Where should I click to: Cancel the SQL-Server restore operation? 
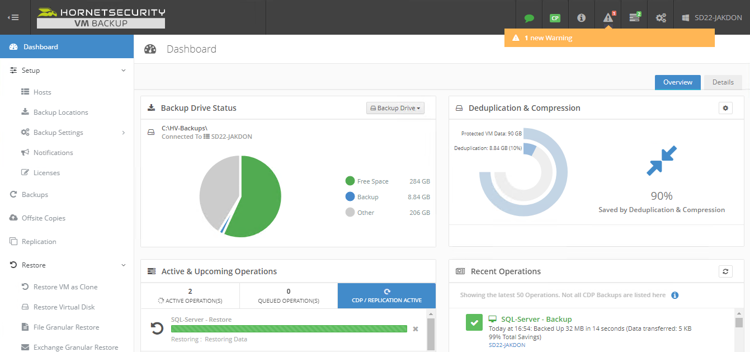tap(416, 329)
